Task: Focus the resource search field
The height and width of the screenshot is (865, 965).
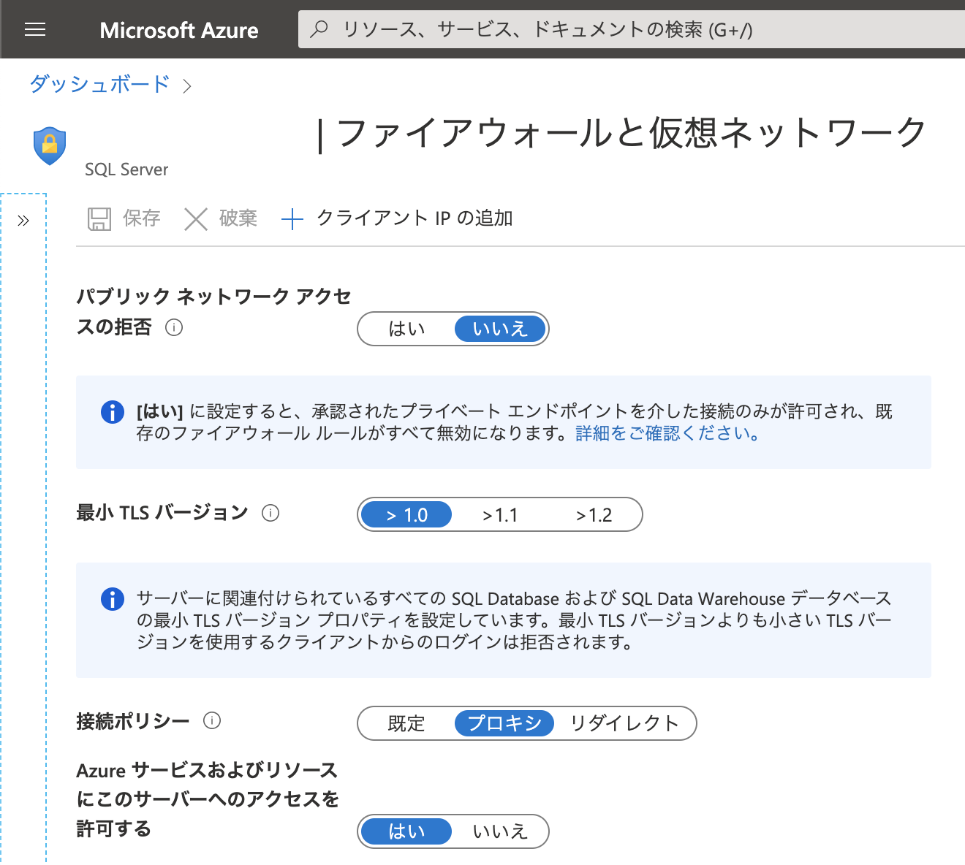Action: coord(632,29)
